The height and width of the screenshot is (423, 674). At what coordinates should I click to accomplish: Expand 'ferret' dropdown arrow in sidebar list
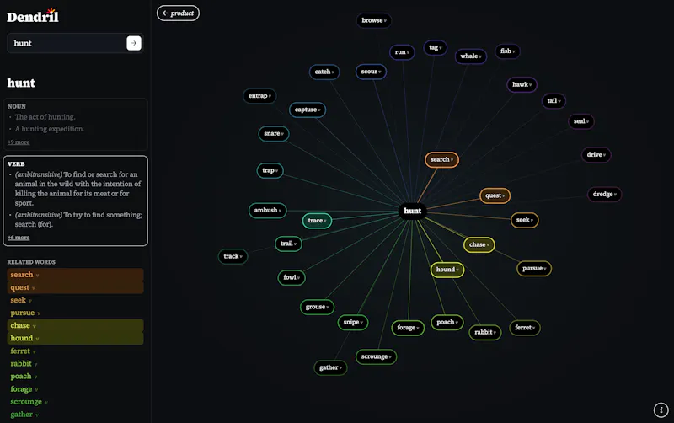click(x=35, y=352)
